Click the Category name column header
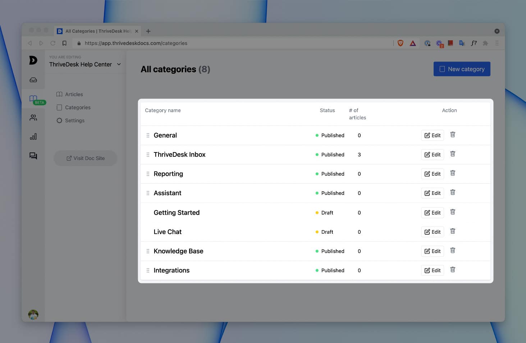This screenshot has height=343, width=526. tap(163, 110)
